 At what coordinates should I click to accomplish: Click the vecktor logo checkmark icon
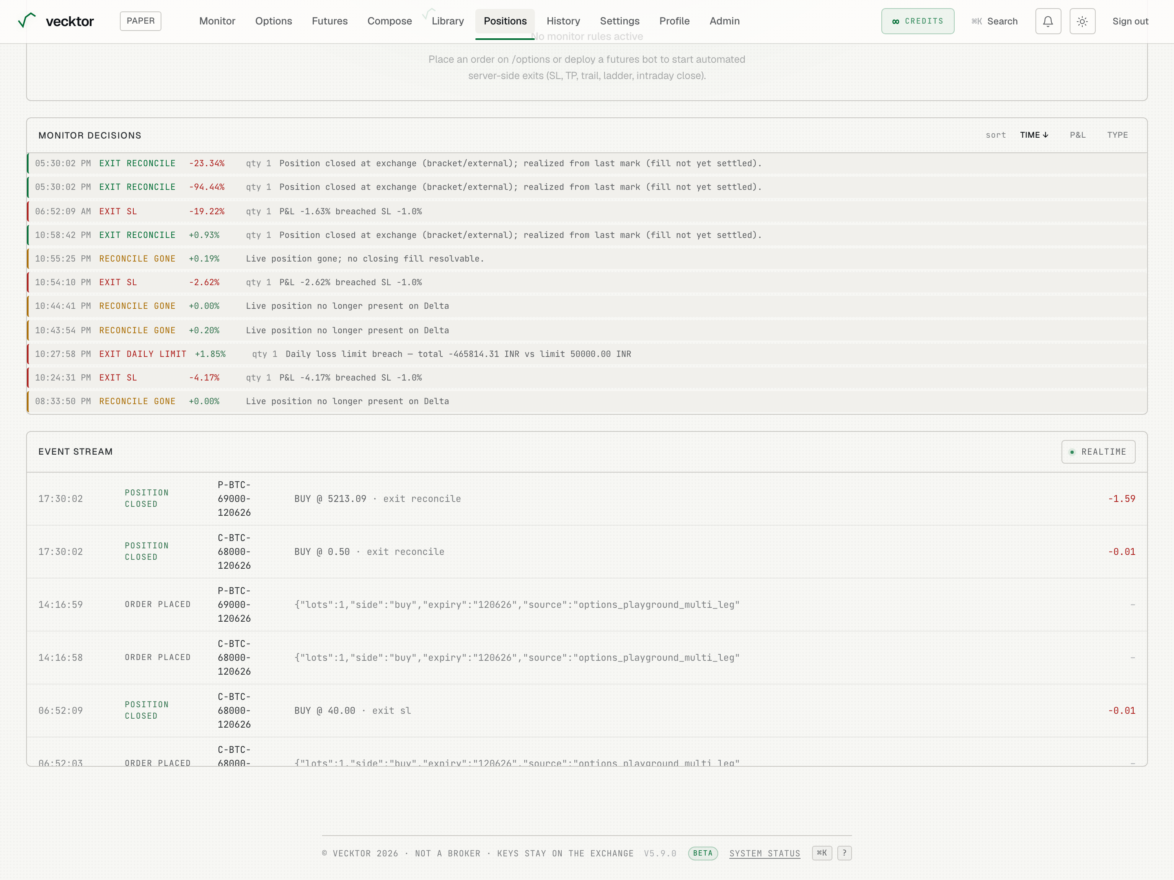pos(26,20)
